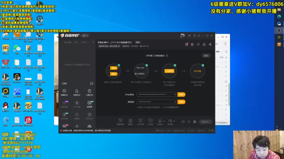The height and width of the screenshot is (159, 284).
Task: Click help icon beside OBS mode title
Action: pyautogui.click(x=167, y=56)
